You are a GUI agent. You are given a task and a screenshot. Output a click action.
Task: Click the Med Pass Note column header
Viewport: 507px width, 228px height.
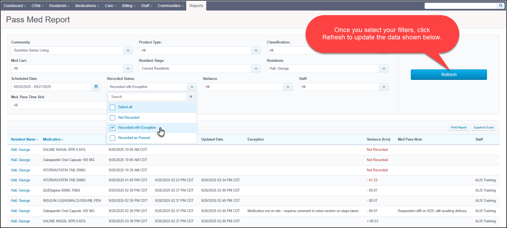410,139
